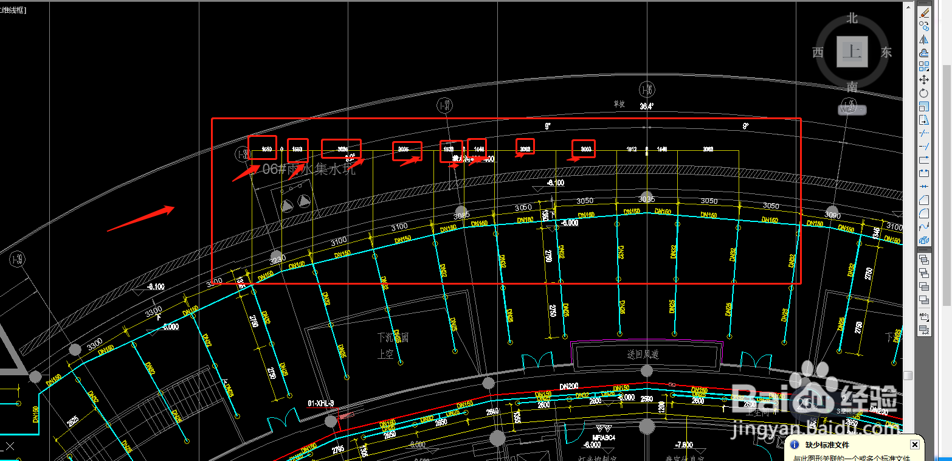952x461 pixels.
Task: Select the Explode tool
Action: click(x=924, y=240)
